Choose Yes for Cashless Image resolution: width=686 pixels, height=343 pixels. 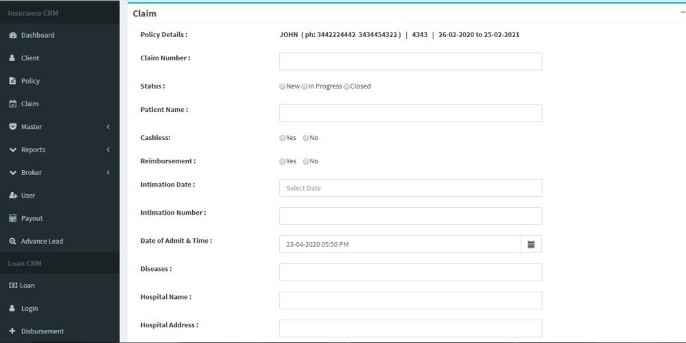pyautogui.click(x=283, y=138)
